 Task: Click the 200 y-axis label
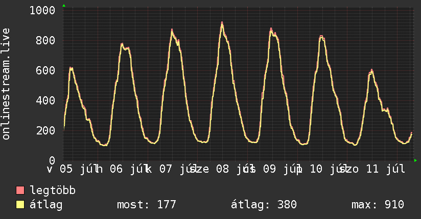click(x=45, y=130)
